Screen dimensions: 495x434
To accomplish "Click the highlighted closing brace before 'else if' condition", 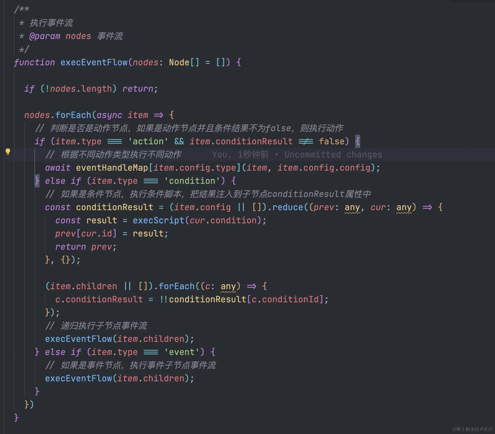I will (37, 181).
